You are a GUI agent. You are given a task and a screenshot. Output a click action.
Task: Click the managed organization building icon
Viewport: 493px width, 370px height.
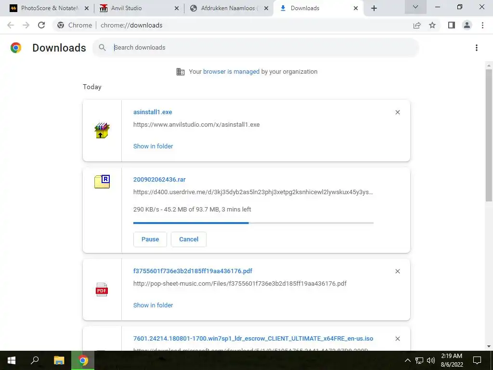click(x=181, y=72)
